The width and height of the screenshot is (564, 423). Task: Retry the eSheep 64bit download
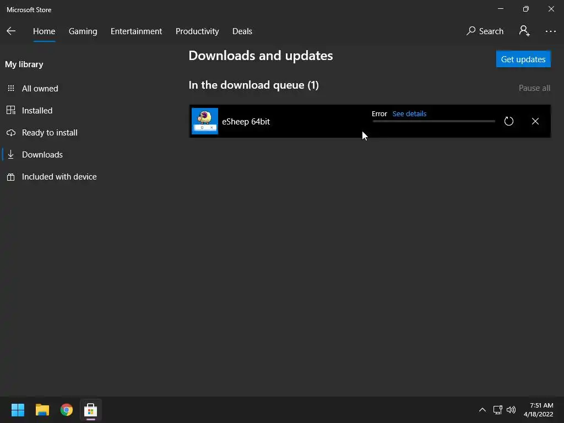click(x=508, y=121)
